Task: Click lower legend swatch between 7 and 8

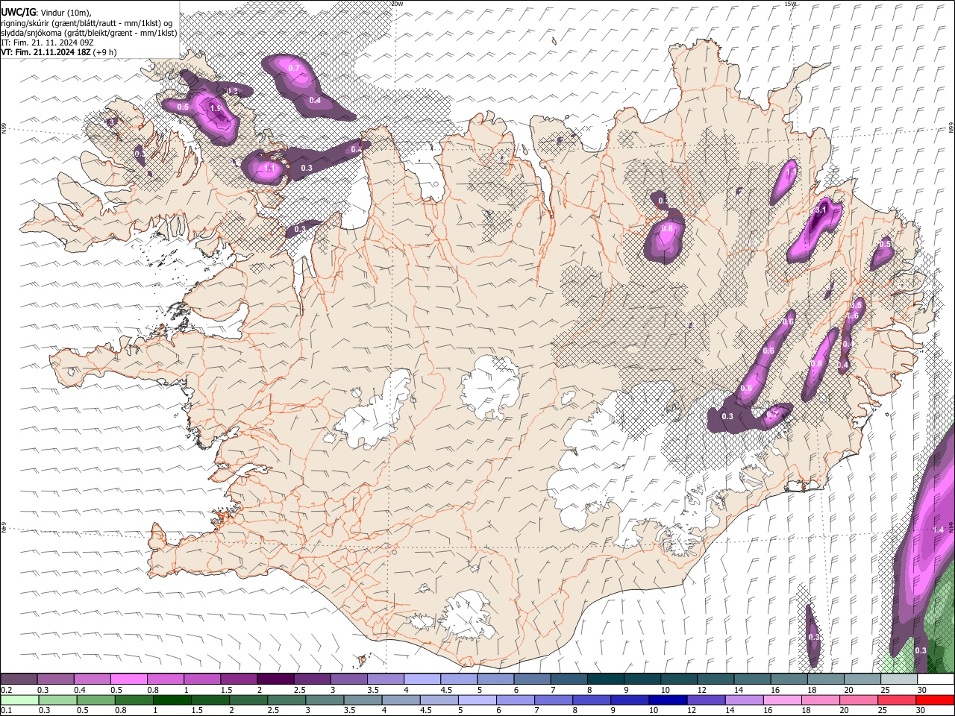Action: (x=553, y=700)
